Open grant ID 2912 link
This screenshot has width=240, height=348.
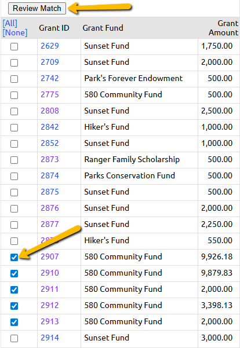click(x=50, y=305)
